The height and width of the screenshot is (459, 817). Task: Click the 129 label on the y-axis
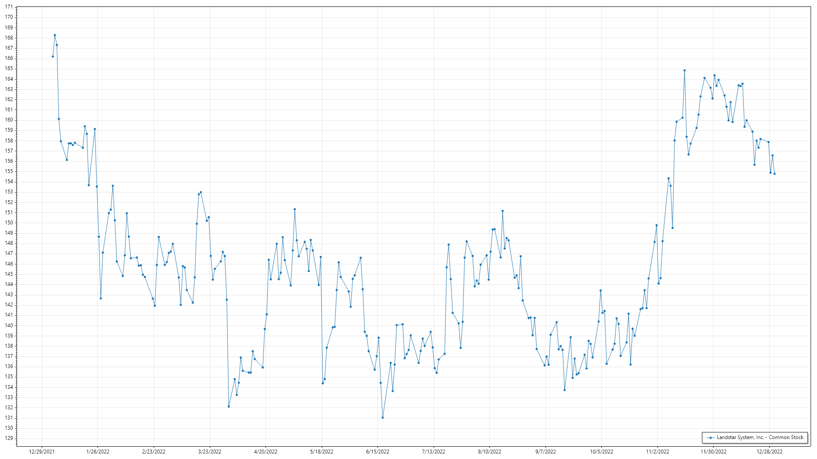9,438
